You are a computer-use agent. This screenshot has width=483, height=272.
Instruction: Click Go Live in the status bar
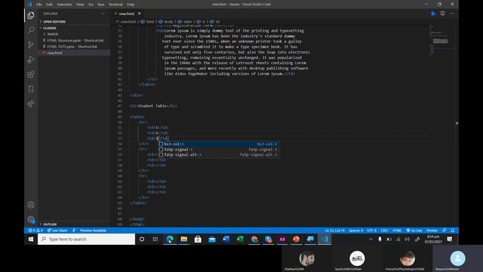[414, 230]
